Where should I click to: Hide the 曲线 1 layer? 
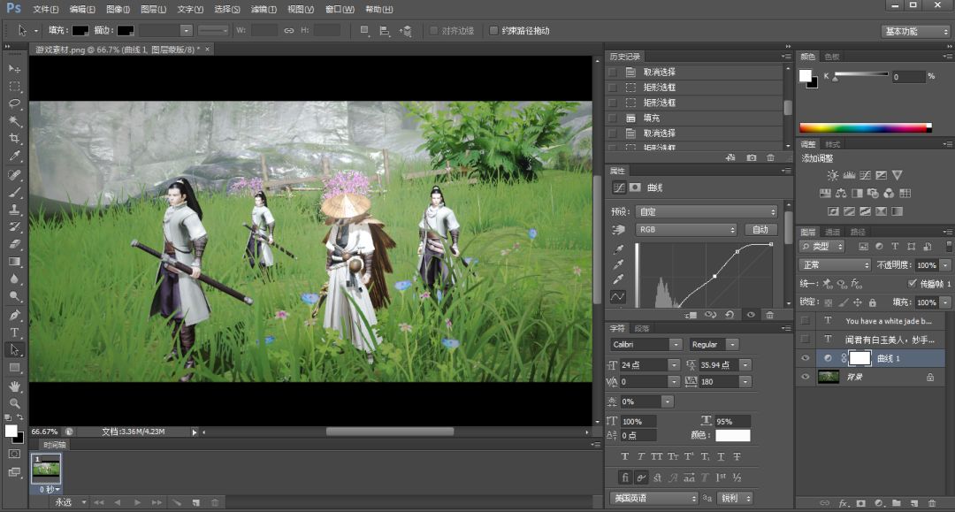(806, 358)
